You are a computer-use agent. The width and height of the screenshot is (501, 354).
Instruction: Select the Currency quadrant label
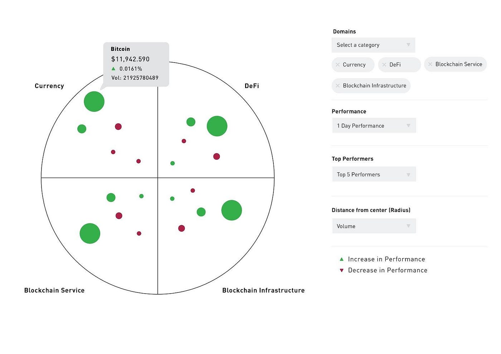click(x=49, y=86)
